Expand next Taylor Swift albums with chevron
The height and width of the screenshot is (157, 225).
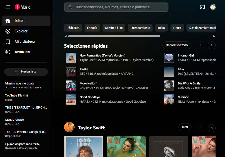211,128
